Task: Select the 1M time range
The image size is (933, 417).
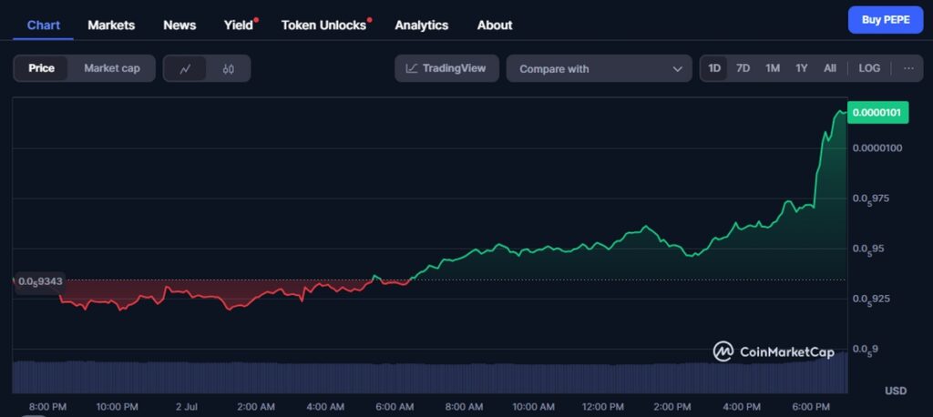Action: [773, 68]
